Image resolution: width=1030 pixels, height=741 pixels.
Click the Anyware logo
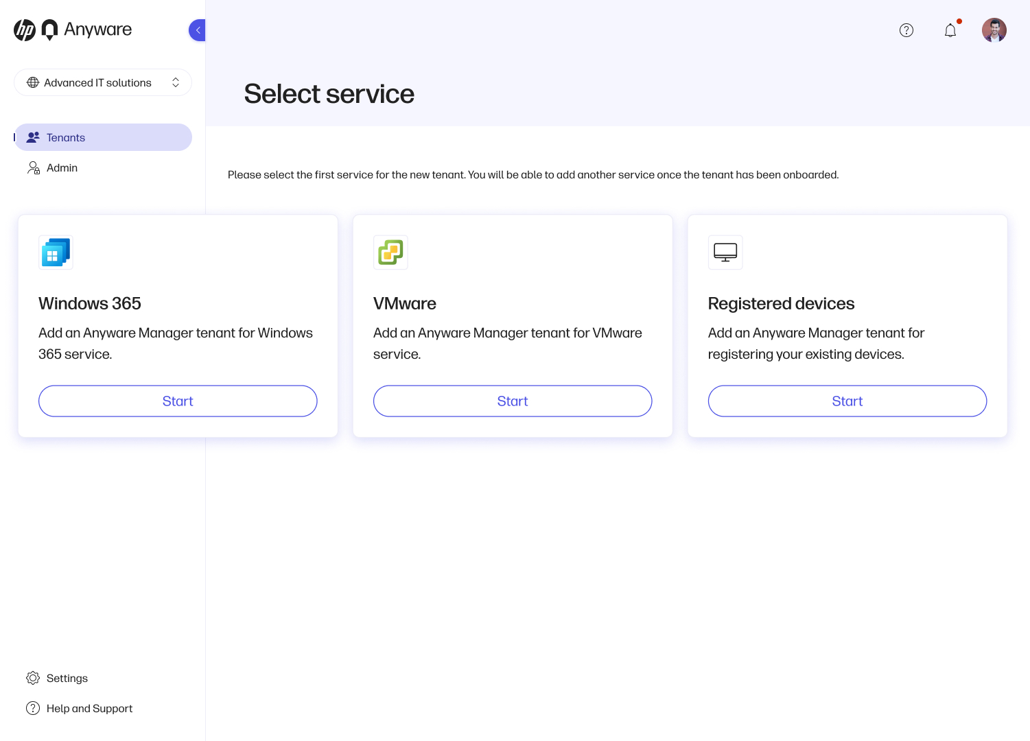pos(86,30)
